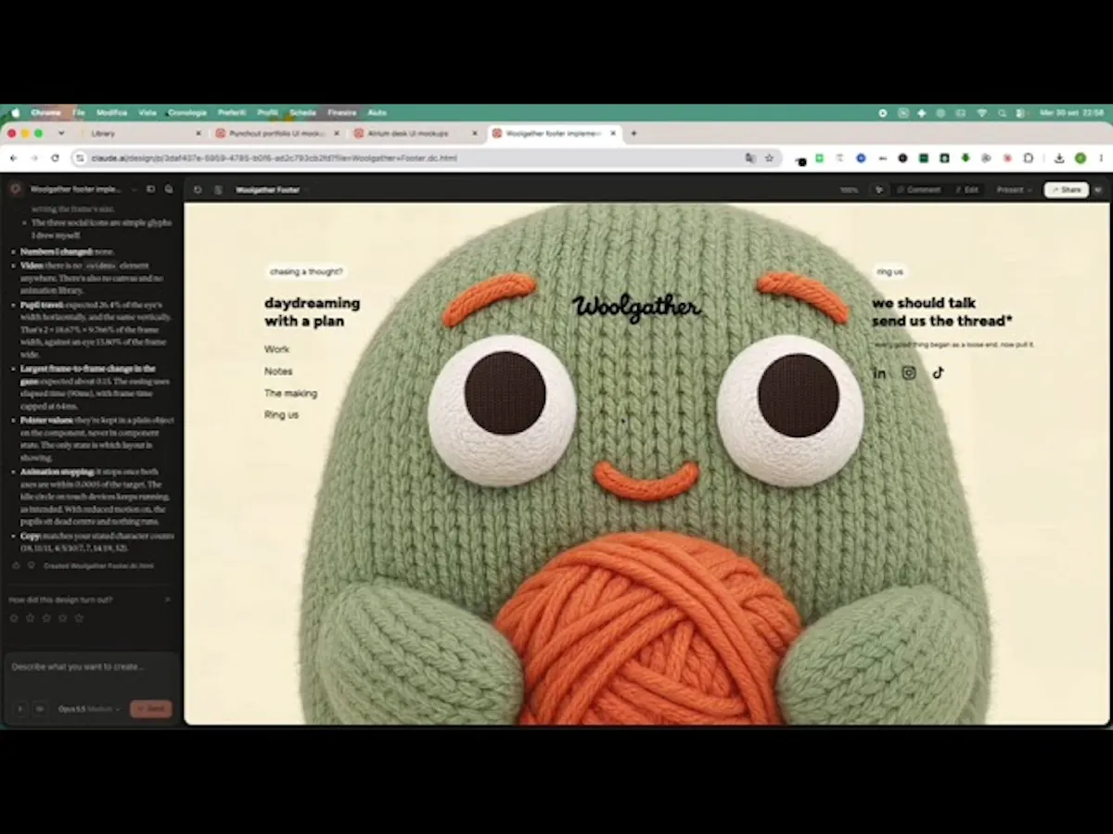Bookmark this page with the star icon
This screenshot has width=1113, height=834.
769,158
